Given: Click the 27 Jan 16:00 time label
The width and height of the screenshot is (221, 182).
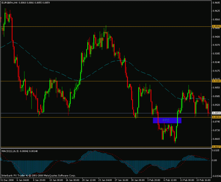Looking at the screenshot, I should [122, 180].
